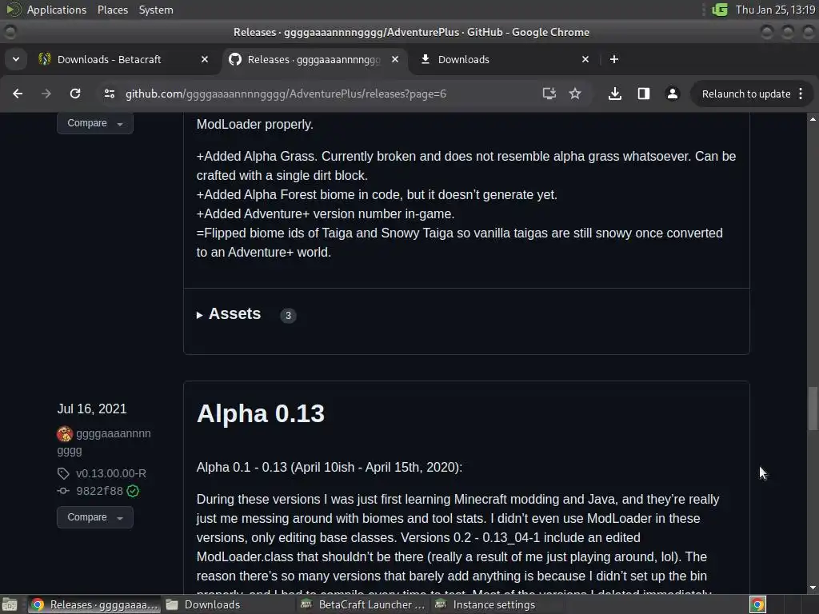Viewport: 819px width, 614px height.
Task: Click the forward navigation arrow
Action: click(46, 94)
